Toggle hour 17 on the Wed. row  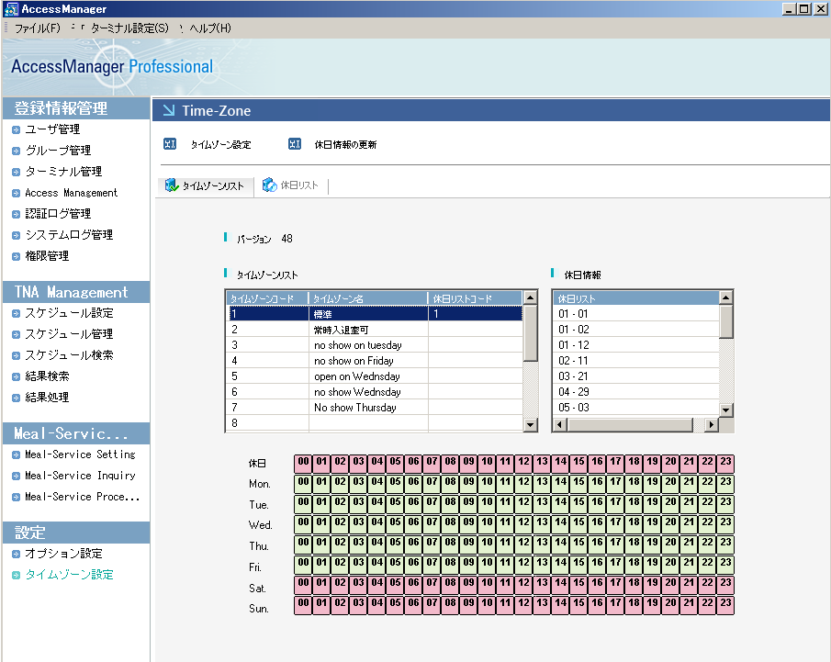point(615,524)
